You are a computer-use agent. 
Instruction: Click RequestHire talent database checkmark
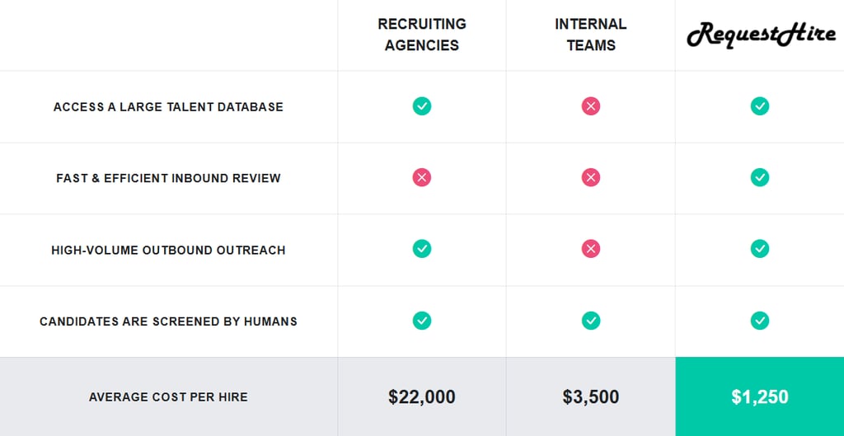[760, 106]
